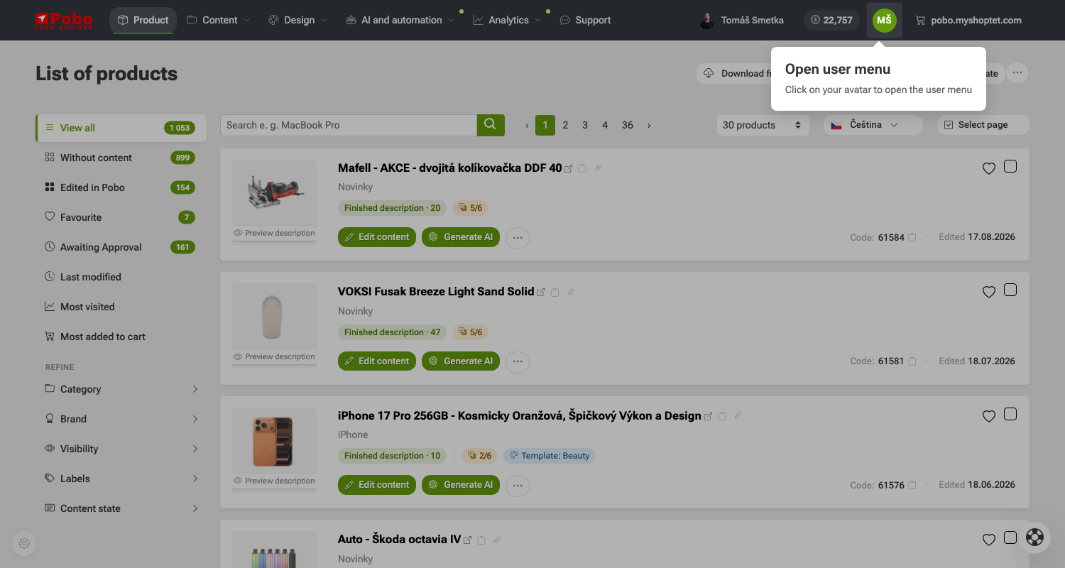
Task: Open the iPhone 17 Pro product thumbnail
Action: [x=274, y=441]
